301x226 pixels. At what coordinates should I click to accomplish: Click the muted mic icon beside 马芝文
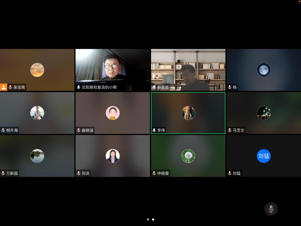[x=230, y=130]
